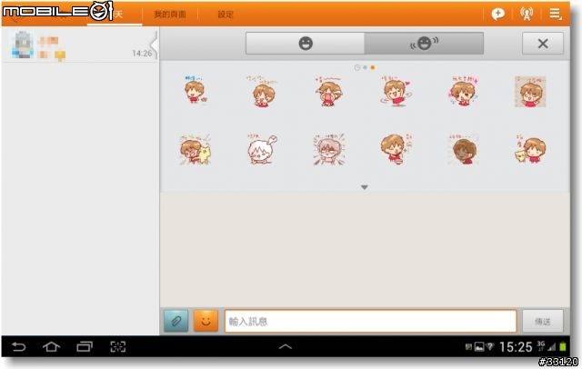Tap the Android home button
The width and height of the screenshot is (582, 369).
(51, 347)
